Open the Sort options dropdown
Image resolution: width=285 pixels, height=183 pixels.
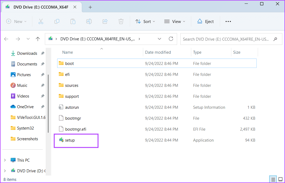click(145, 21)
